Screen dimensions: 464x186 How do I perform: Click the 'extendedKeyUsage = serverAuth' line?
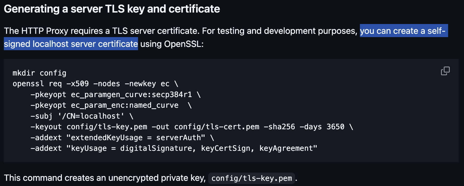(122, 138)
